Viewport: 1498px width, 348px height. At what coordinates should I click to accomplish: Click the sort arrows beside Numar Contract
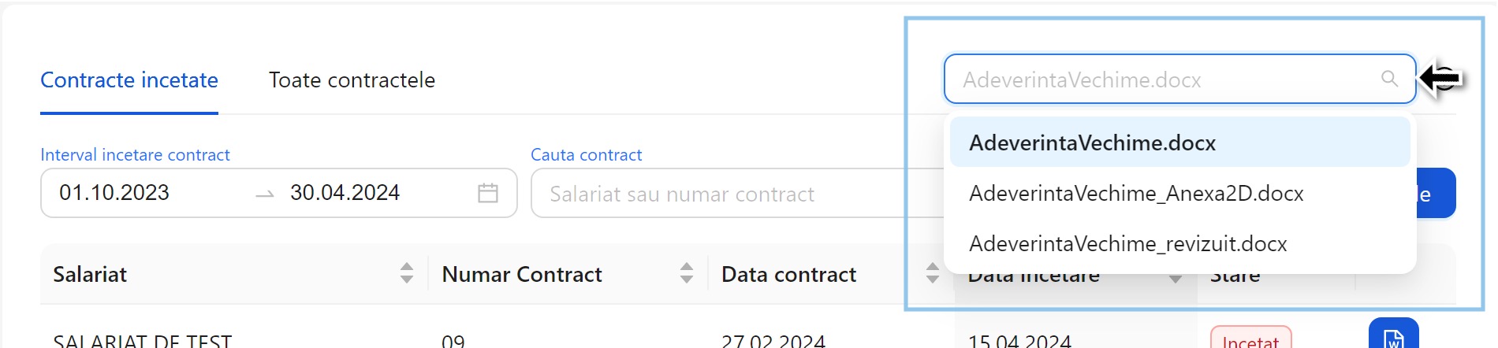pos(687,273)
